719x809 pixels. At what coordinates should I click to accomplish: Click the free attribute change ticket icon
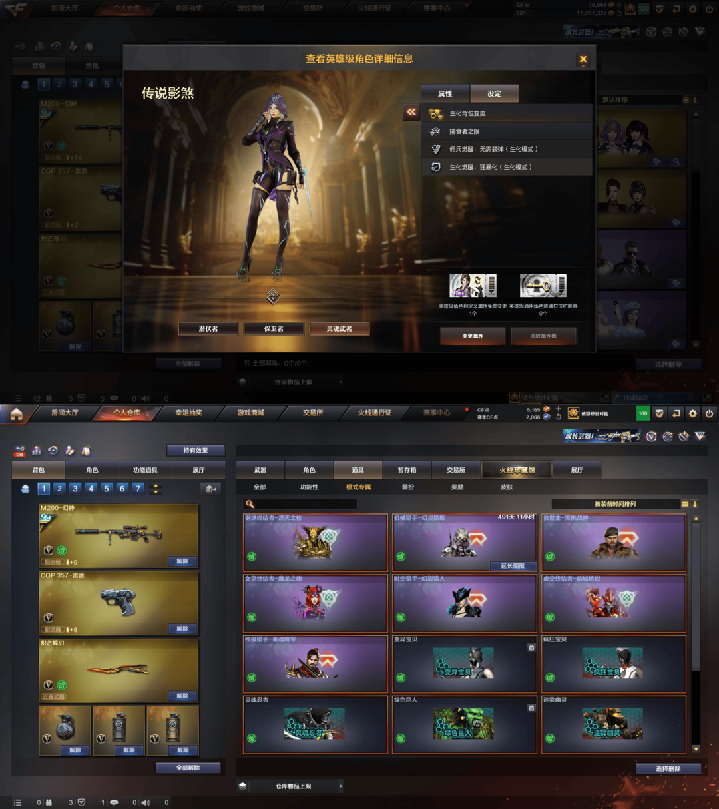pos(473,286)
